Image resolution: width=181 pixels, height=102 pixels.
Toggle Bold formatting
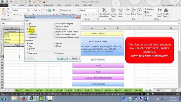click(x=14, y=14)
